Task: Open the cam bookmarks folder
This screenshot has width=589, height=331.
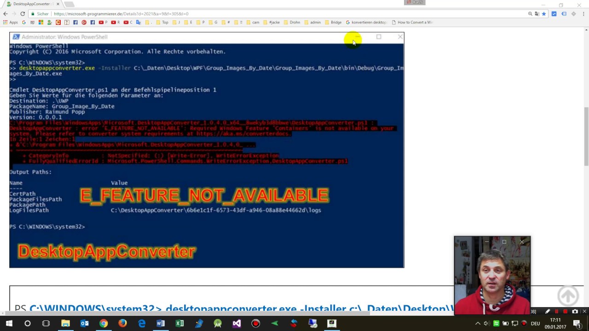Action: pyautogui.click(x=253, y=22)
